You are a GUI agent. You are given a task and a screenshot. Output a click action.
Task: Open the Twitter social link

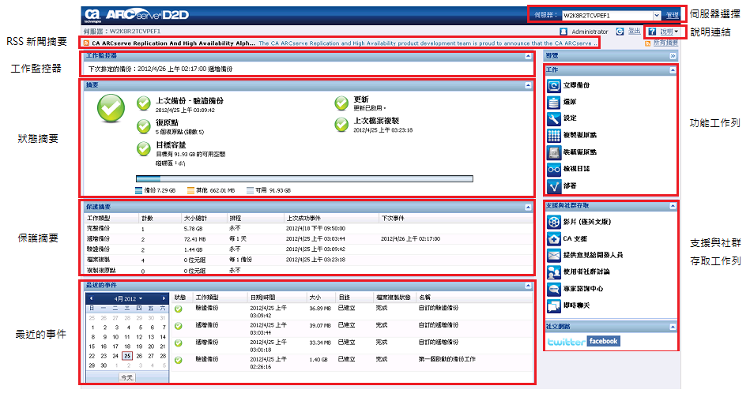pyautogui.click(x=567, y=342)
